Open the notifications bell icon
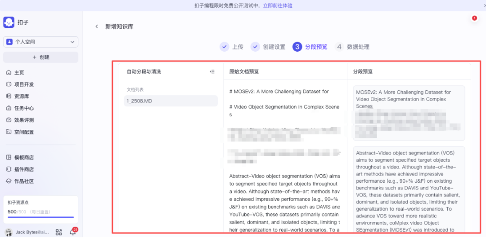 73,233
